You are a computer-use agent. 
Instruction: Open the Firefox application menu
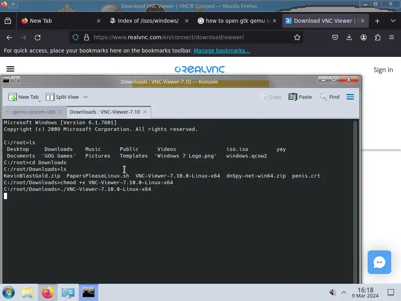point(392,37)
